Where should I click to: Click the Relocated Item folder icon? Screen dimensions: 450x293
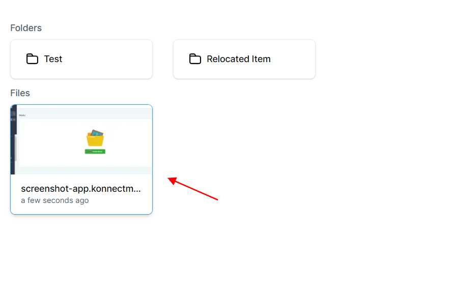click(x=195, y=59)
